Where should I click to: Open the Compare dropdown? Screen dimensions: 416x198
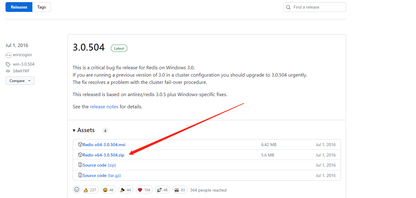(x=20, y=81)
